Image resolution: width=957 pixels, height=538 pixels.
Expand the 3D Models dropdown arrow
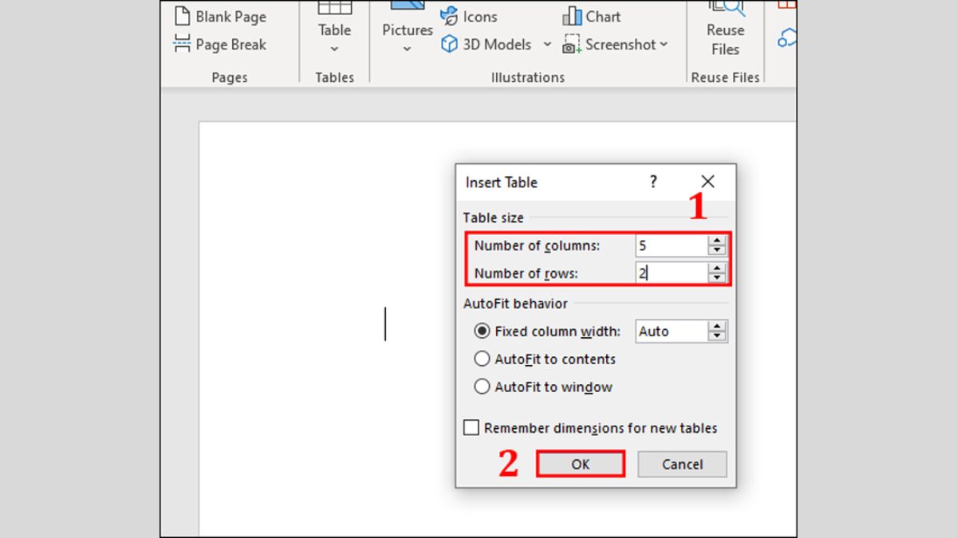point(547,45)
